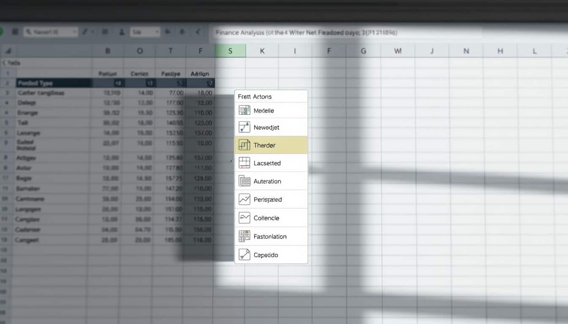This screenshot has width=568, height=324.
Task: Click the Cepedido pen icon
Action: [244, 255]
